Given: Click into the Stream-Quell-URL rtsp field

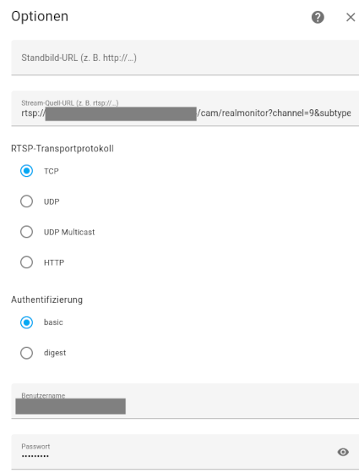Looking at the screenshot, I should [185, 108].
